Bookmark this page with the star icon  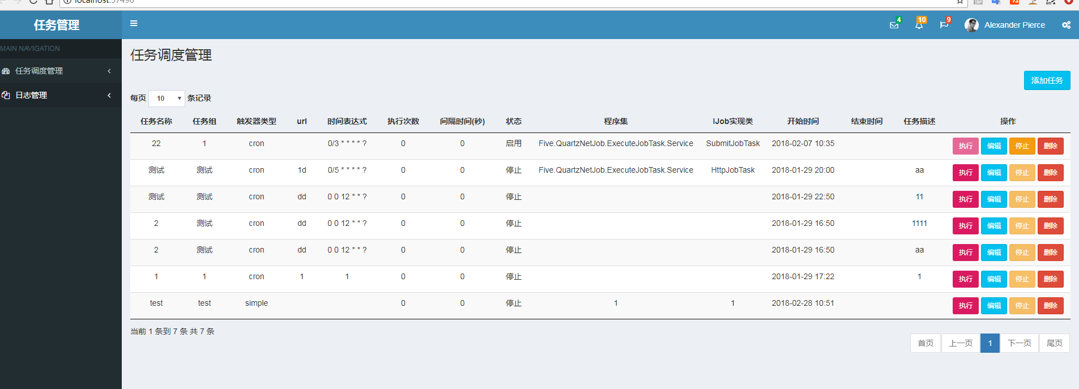[x=959, y=2]
